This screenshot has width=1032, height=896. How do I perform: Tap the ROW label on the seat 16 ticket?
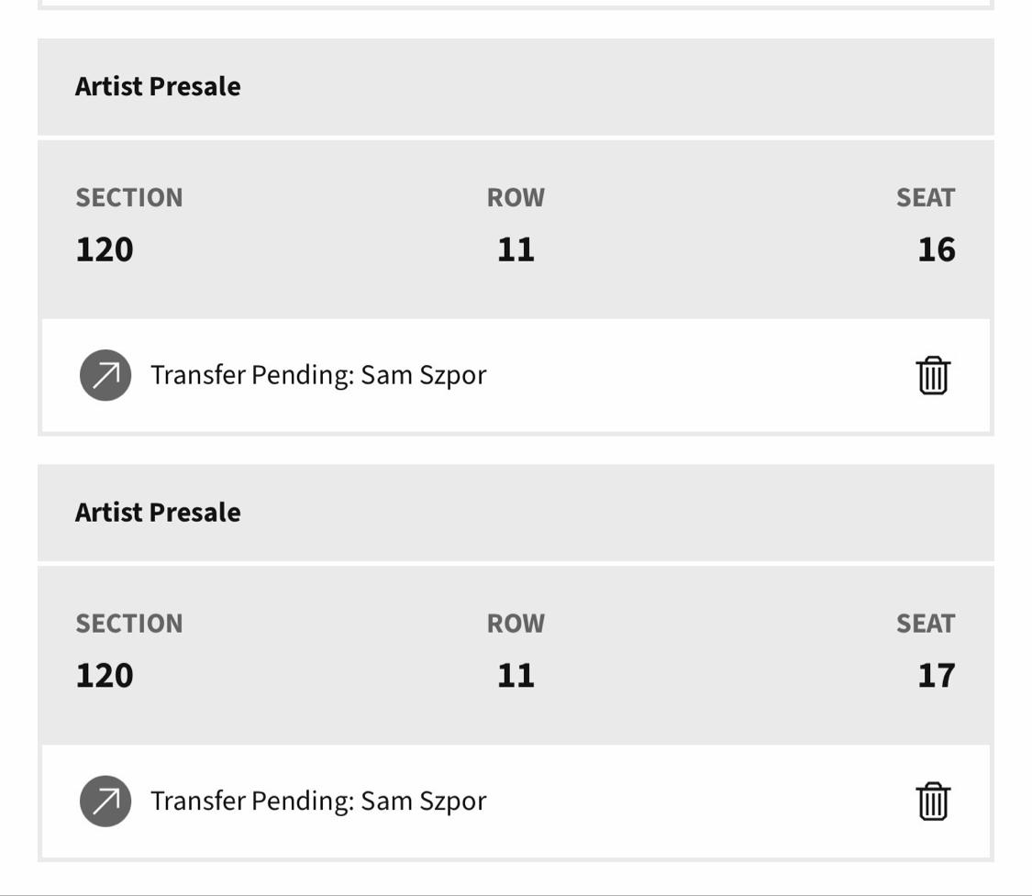click(516, 197)
